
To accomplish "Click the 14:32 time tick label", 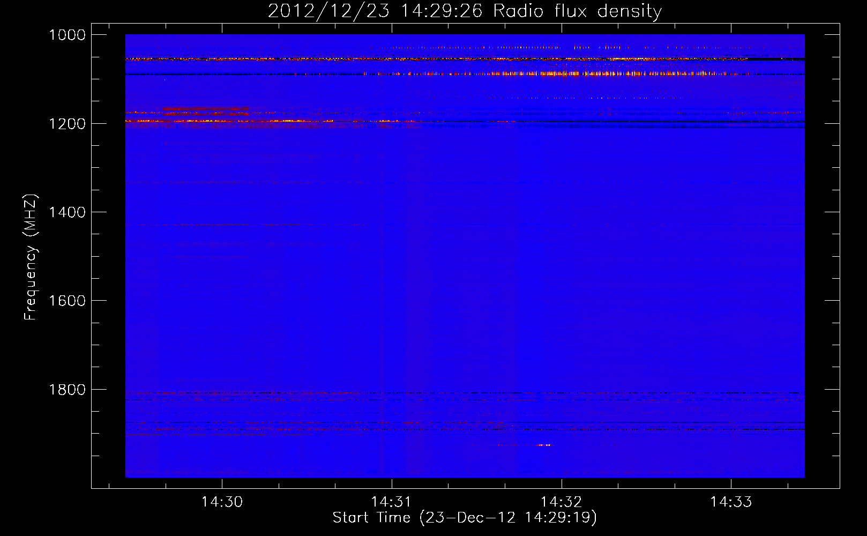I will (x=561, y=502).
